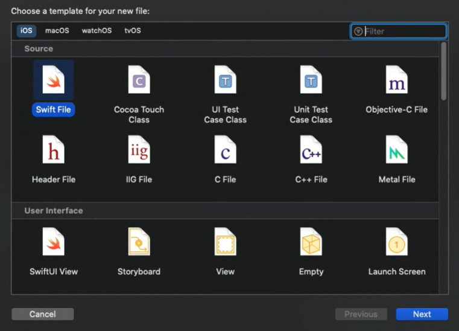
Task: Choose the Storyboard template icon
Action: (139, 242)
